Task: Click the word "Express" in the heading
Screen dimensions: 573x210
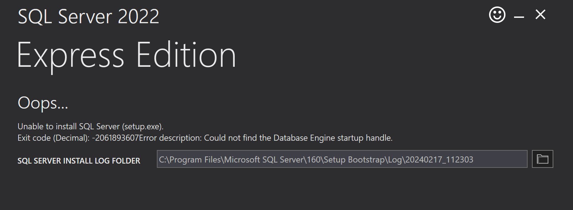Action: pos(70,55)
